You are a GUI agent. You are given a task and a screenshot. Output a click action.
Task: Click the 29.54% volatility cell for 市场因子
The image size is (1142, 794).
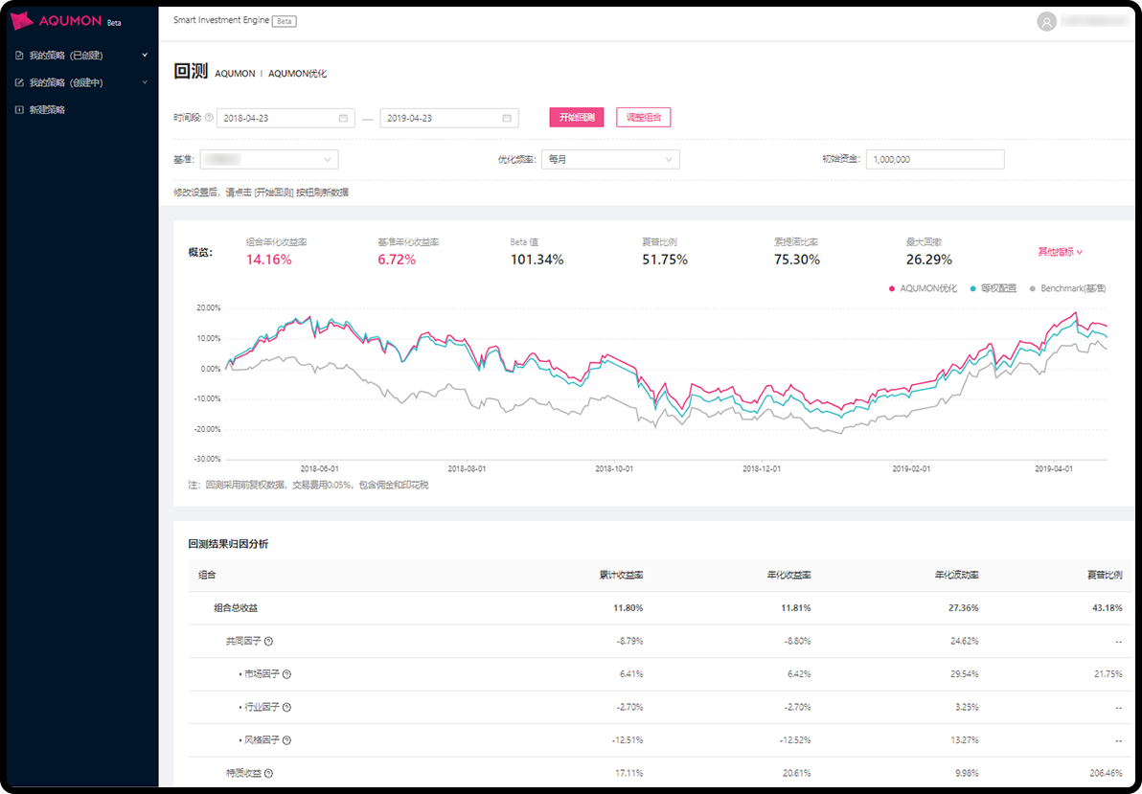(965, 674)
